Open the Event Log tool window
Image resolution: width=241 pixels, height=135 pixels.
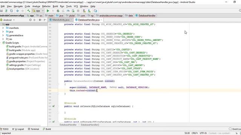[235, 129]
